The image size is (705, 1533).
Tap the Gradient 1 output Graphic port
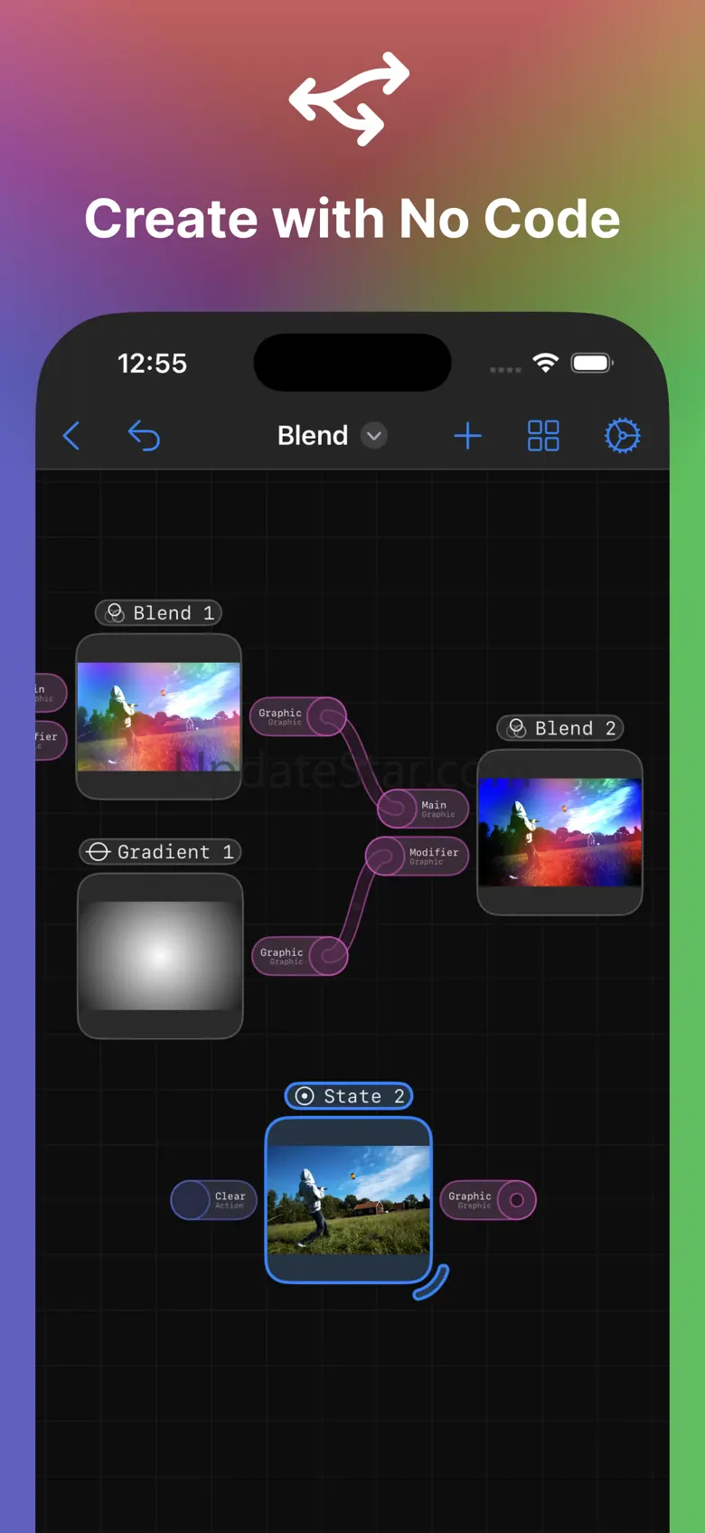pos(331,956)
